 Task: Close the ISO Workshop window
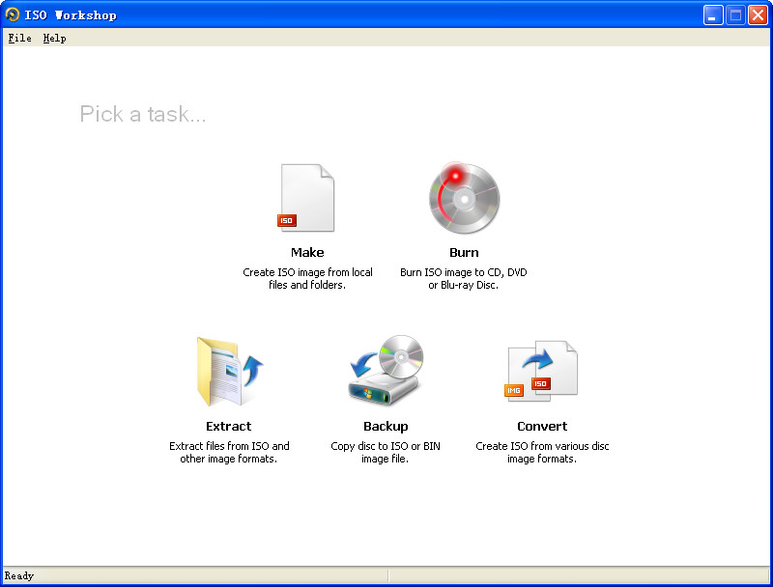point(758,15)
